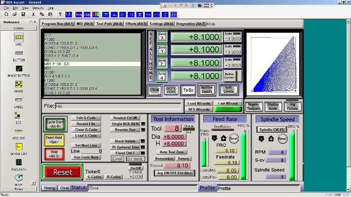Switch to the Tool Path (Alt-4) tab
Viewport: 351px width, 197px height.
click(x=109, y=24)
